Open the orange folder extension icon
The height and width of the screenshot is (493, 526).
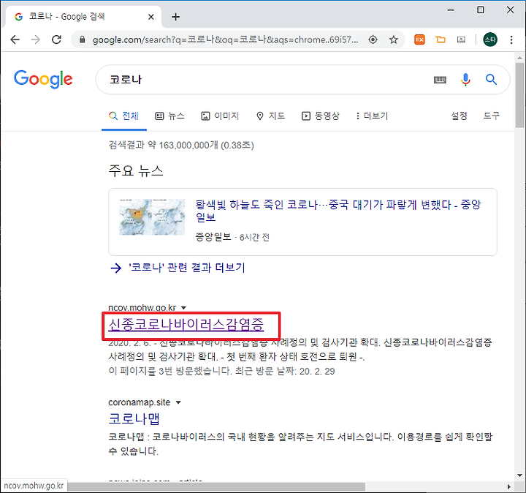pos(441,39)
